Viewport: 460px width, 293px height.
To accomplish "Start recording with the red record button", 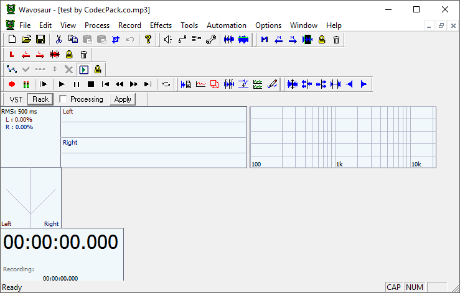I will coord(12,84).
